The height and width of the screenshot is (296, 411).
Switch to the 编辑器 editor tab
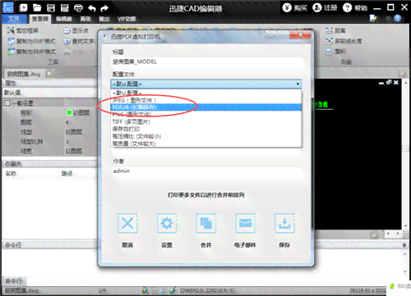click(64, 19)
